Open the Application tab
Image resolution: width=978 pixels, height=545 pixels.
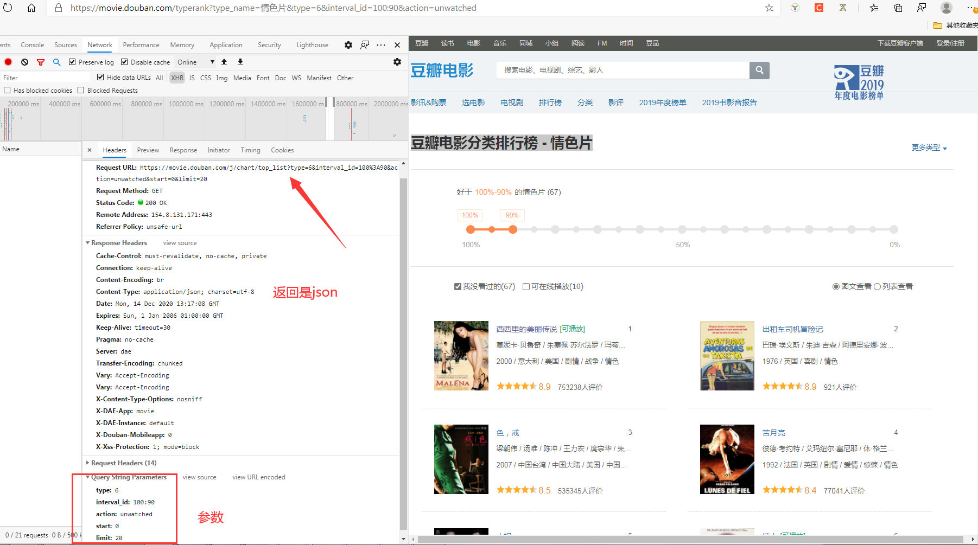[x=226, y=45]
